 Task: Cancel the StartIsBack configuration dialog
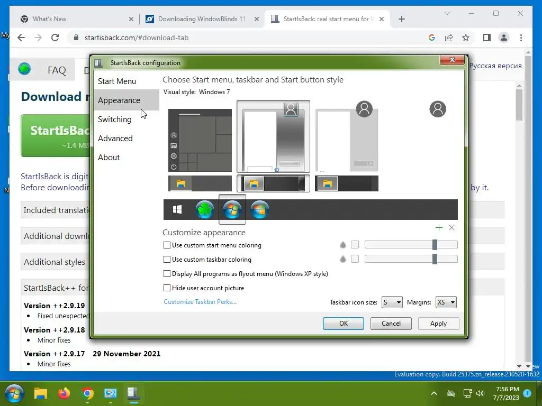(391, 324)
